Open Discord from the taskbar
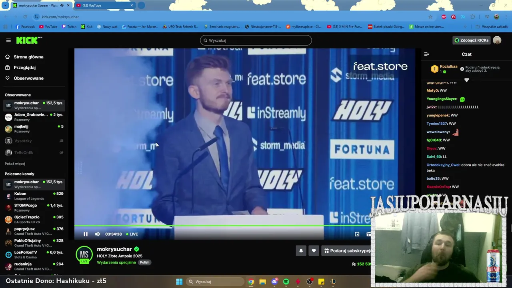512x288 pixels. (x=274, y=282)
